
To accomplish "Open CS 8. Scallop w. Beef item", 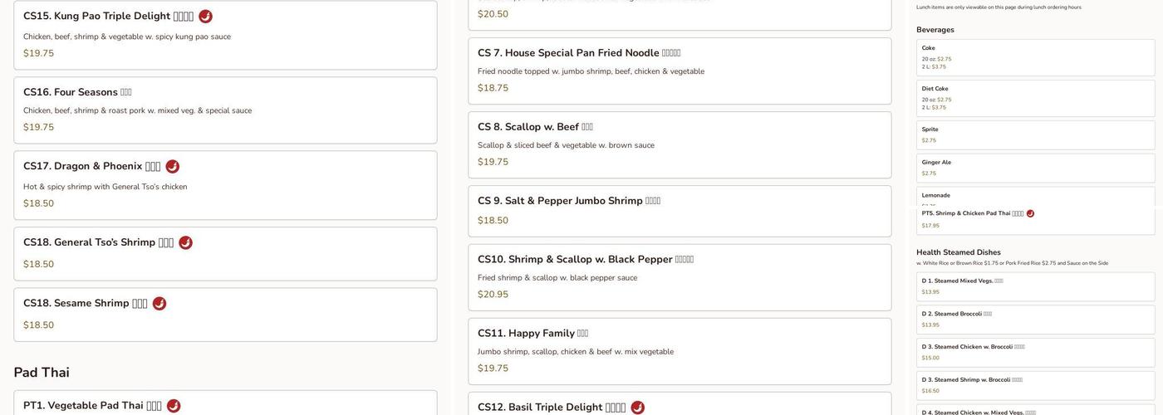I will click(x=679, y=144).
